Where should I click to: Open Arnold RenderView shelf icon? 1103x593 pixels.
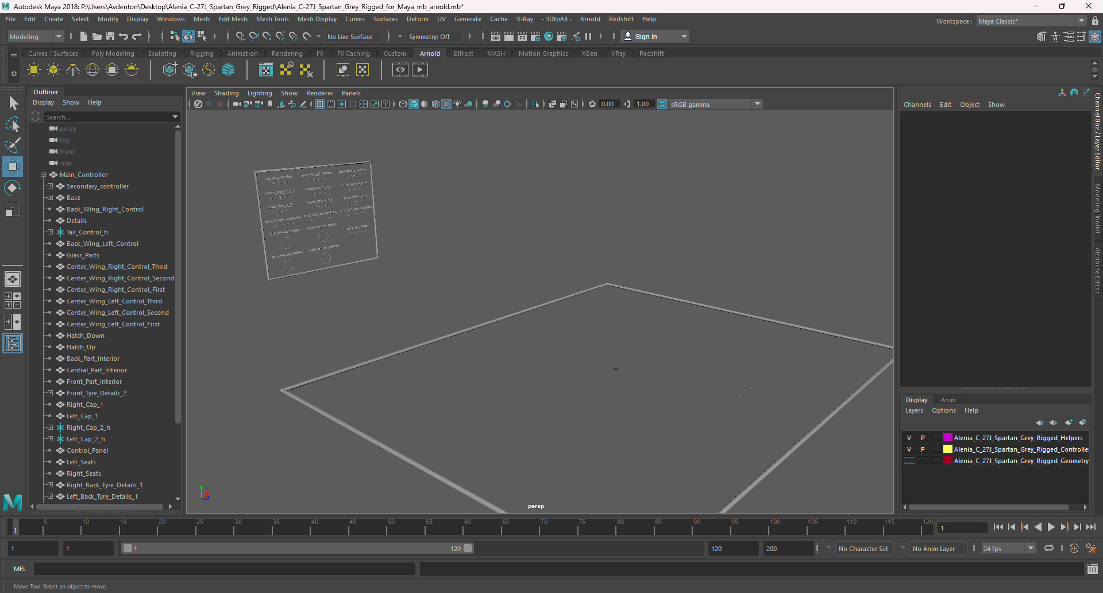400,70
